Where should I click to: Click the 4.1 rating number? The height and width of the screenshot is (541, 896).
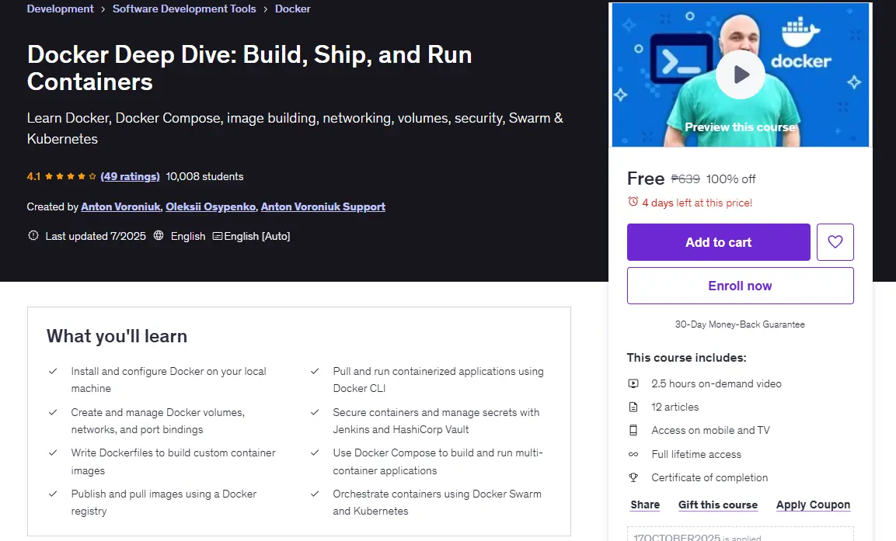click(x=33, y=176)
